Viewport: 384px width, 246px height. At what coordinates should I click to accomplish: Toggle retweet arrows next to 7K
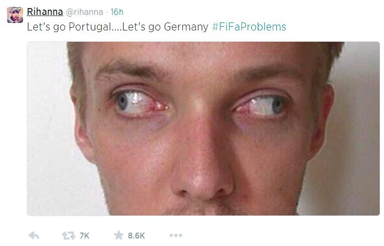[x=68, y=235]
